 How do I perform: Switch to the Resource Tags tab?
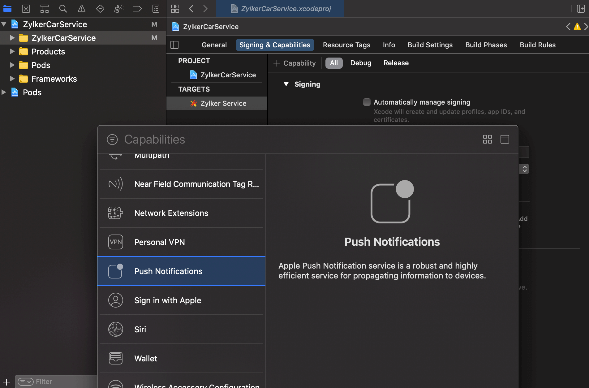point(346,45)
